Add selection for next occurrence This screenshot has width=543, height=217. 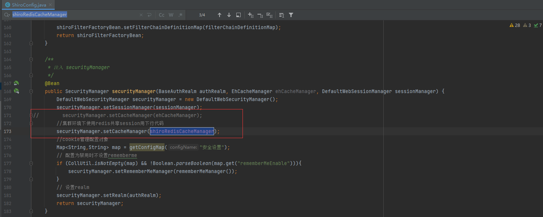click(x=251, y=15)
